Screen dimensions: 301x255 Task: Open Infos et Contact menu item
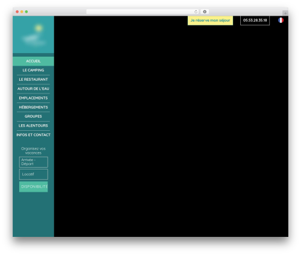click(33, 135)
